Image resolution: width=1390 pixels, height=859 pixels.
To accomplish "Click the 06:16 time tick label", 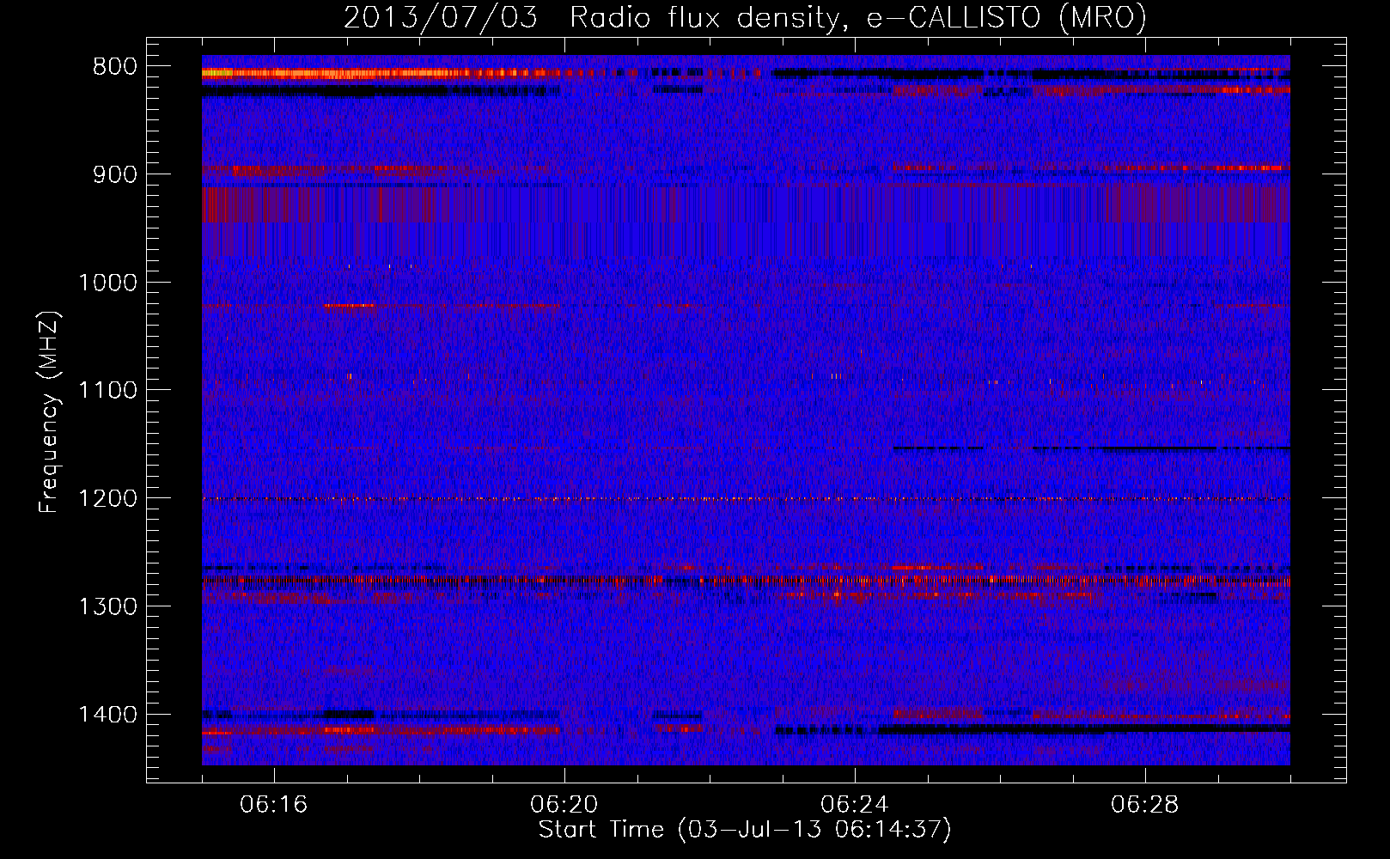I will click(274, 805).
